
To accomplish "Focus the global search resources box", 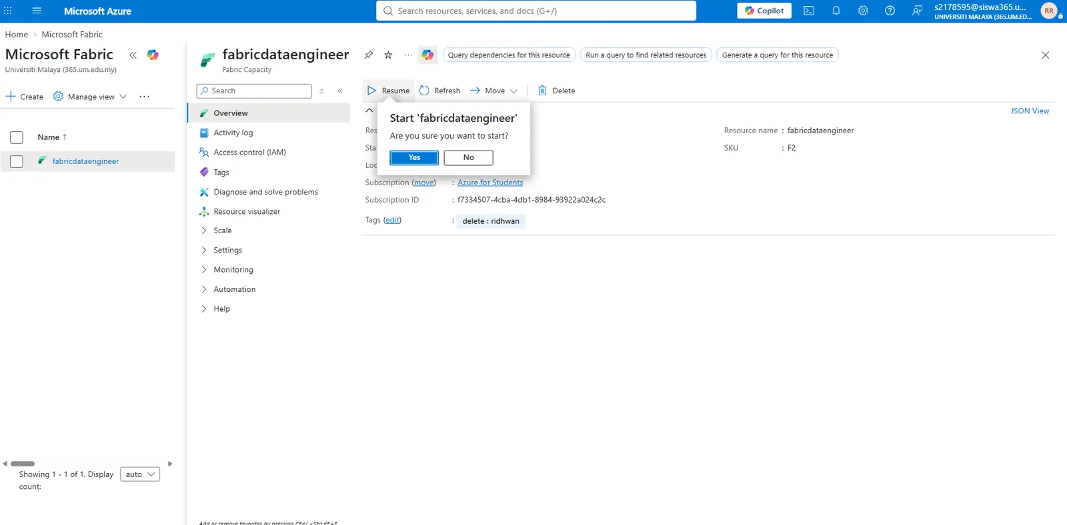I will click(536, 11).
